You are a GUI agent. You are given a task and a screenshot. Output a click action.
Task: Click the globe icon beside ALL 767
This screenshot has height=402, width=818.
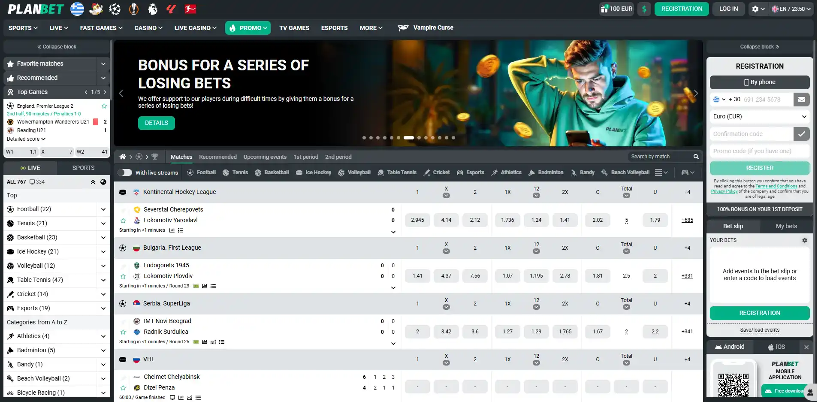click(x=103, y=182)
